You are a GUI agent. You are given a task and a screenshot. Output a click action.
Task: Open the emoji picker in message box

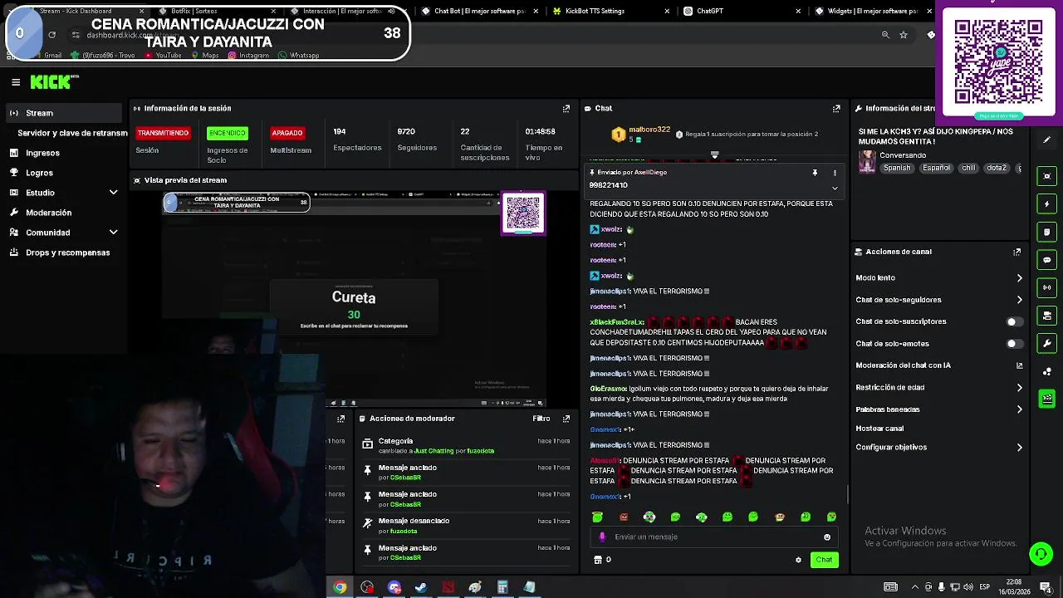(x=827, y=537)
